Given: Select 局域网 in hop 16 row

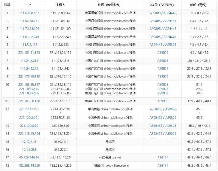Looking at the screenshot, I should tap(110, 150).
